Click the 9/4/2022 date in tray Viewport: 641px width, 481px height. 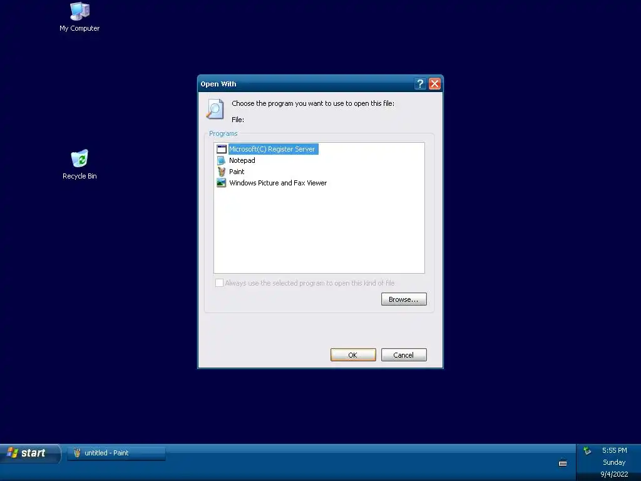[x=614, y=475]
